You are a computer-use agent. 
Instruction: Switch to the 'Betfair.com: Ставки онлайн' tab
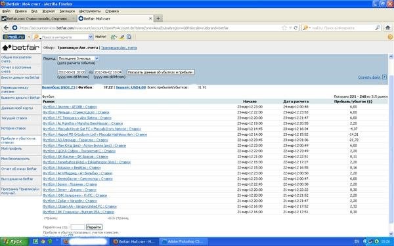[x=38, y=18]
